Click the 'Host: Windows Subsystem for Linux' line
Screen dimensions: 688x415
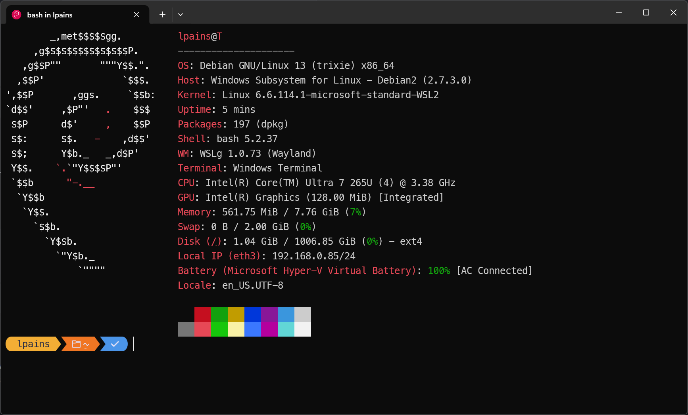(325, 80)
